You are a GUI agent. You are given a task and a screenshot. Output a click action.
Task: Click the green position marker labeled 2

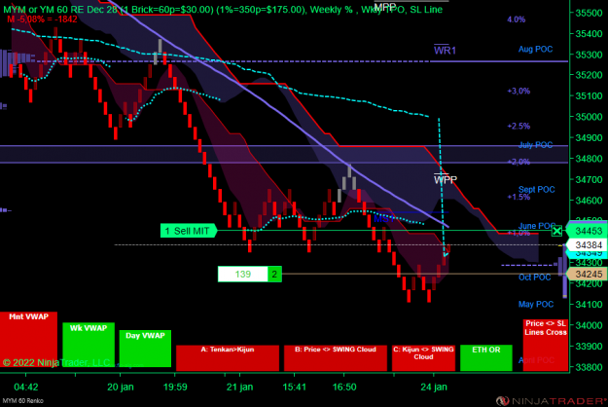pyautogui.click(x=274, y=275)
